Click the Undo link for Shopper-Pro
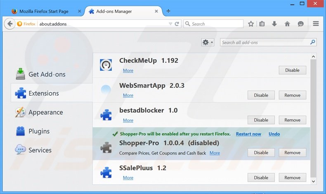 [x=274, y=134]
